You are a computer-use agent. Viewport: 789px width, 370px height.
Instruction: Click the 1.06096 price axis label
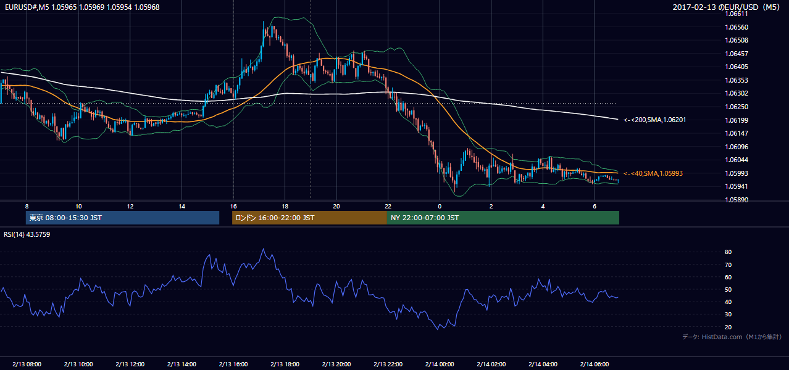pos(737,147)
